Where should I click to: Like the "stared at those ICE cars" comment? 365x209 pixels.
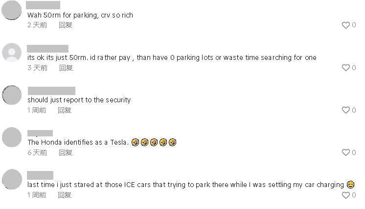tap(346, 195)
